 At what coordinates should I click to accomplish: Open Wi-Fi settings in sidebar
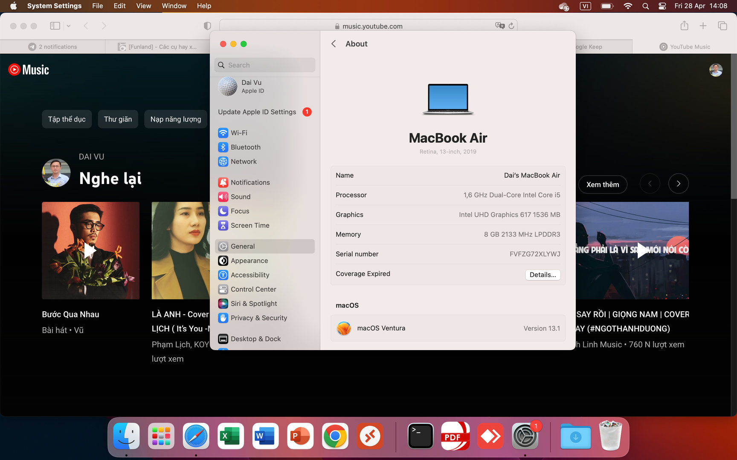[x=238, y=133]
